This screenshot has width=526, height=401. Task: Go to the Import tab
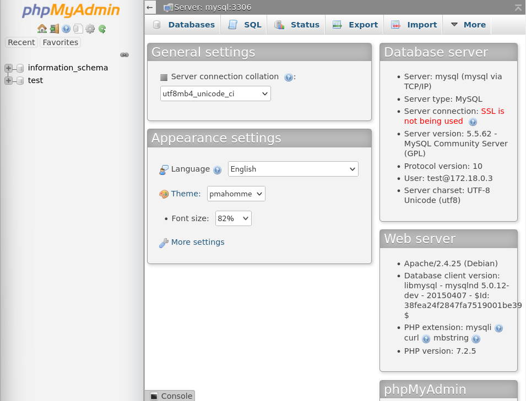pos(414,25)
